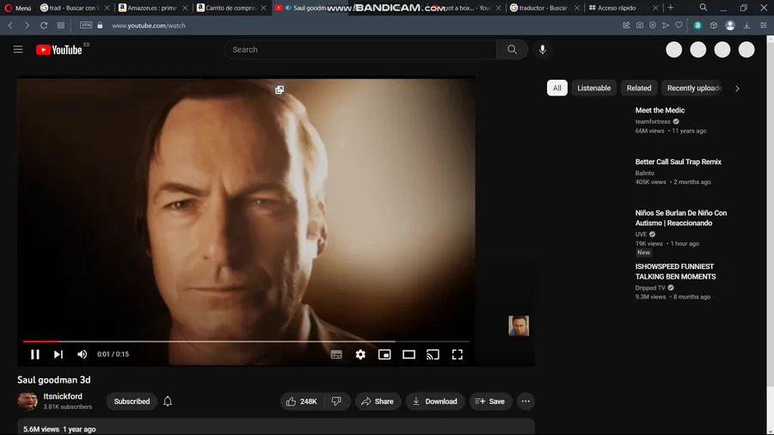Enable miniplayer mode
This screenshot has width=774, height=435.
[384, 354]
